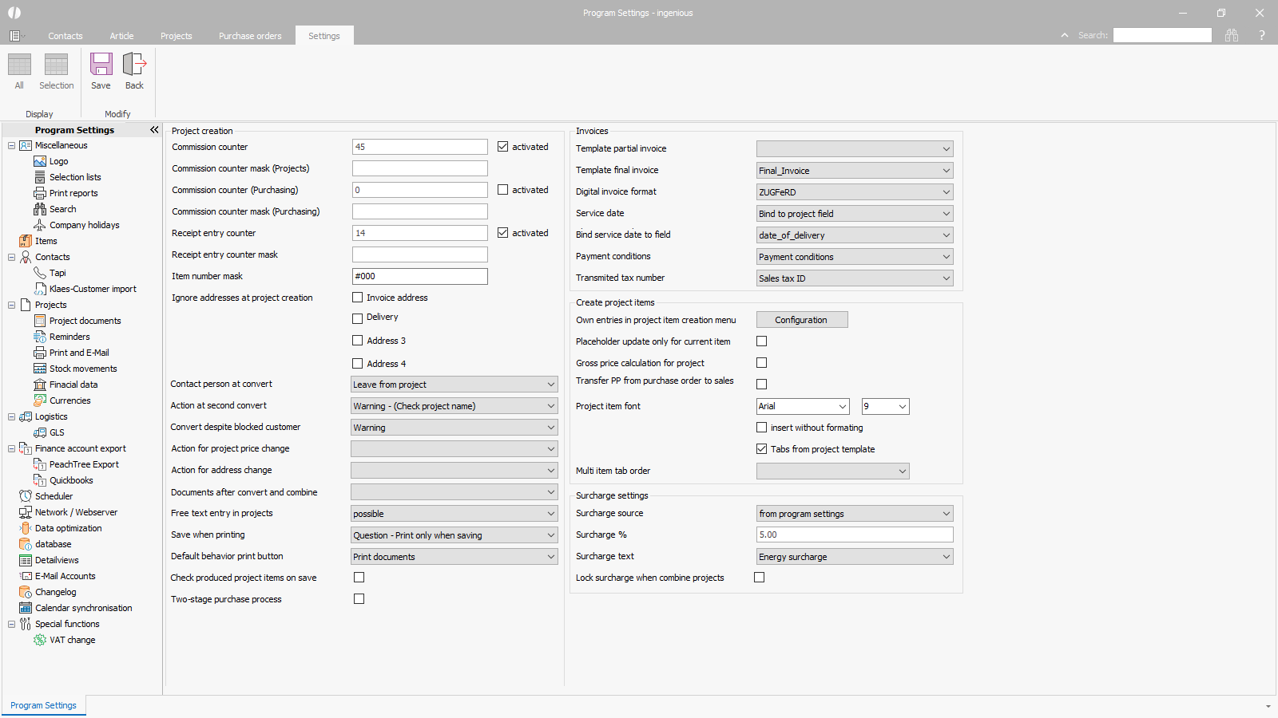Image resolution: width=1278 pixels, height=718 pixels.
Task: Open the Changelog tree entry icon
Action: click(x=26, y=592)
